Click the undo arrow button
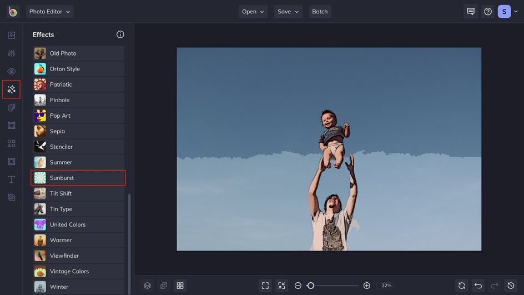Image resolution: width=524 pixels, height=295 pixels. point(478,286)
